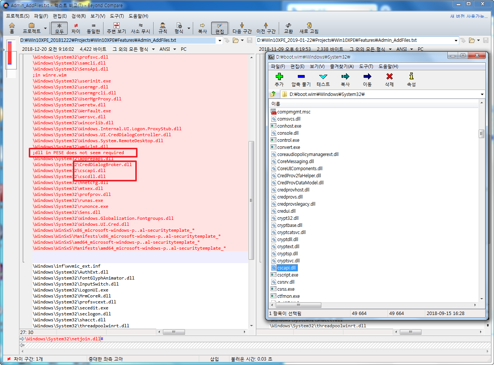Image resolution: width=494 pixels, height=365 pixels.
Task: Toggle the 차이 (Differences) filter
Action: pos(76,28)
